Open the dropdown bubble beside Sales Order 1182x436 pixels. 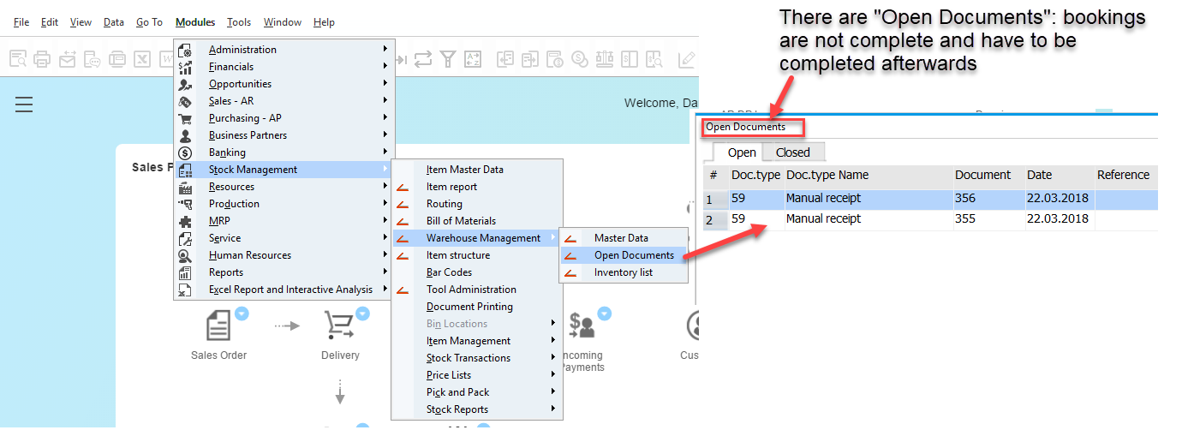(242, 314)
